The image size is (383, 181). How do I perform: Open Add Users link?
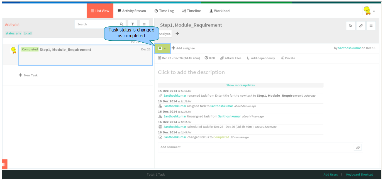coord(331,175)
